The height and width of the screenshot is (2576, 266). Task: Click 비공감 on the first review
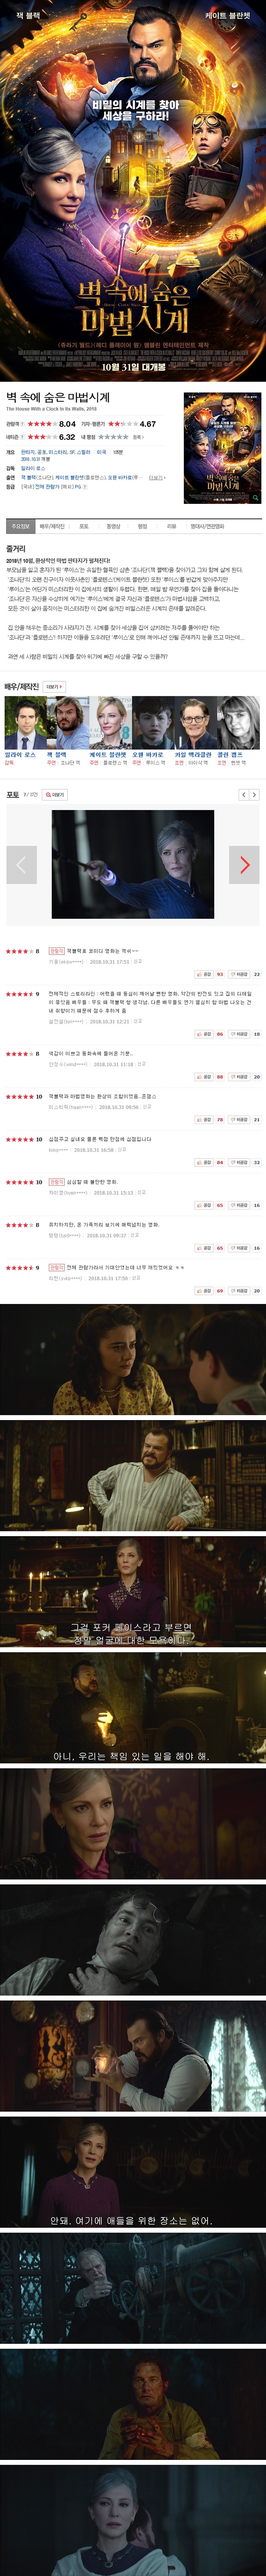pyautogui.click(x=239, y=974)
